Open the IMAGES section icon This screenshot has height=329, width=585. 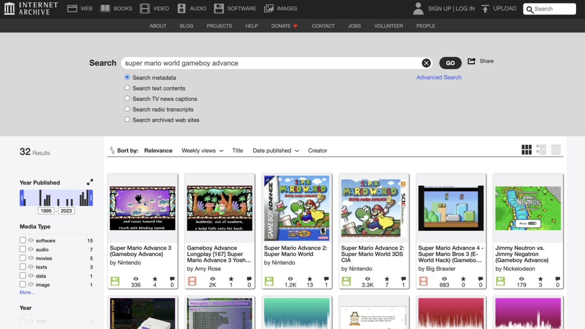[268, 8]
